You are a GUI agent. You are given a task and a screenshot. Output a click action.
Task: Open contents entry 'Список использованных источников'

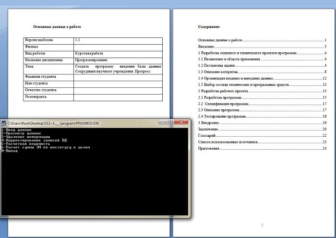262,142
